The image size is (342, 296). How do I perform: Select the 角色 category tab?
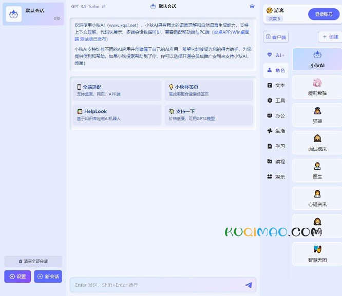coord(276,70)
